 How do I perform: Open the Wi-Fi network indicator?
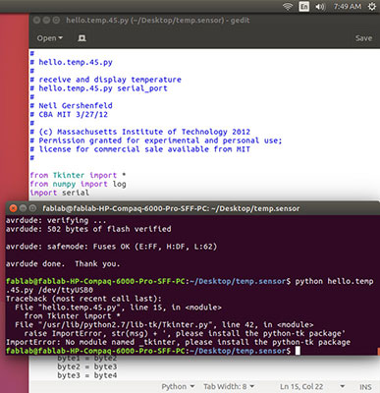point(288,7)
